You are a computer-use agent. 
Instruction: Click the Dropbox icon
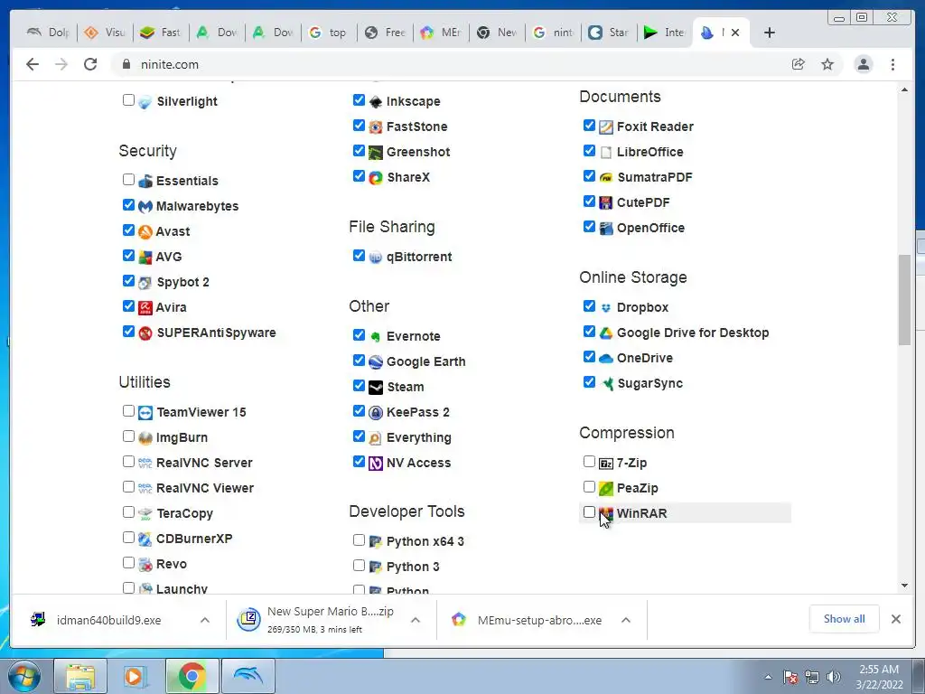point(606,307)
